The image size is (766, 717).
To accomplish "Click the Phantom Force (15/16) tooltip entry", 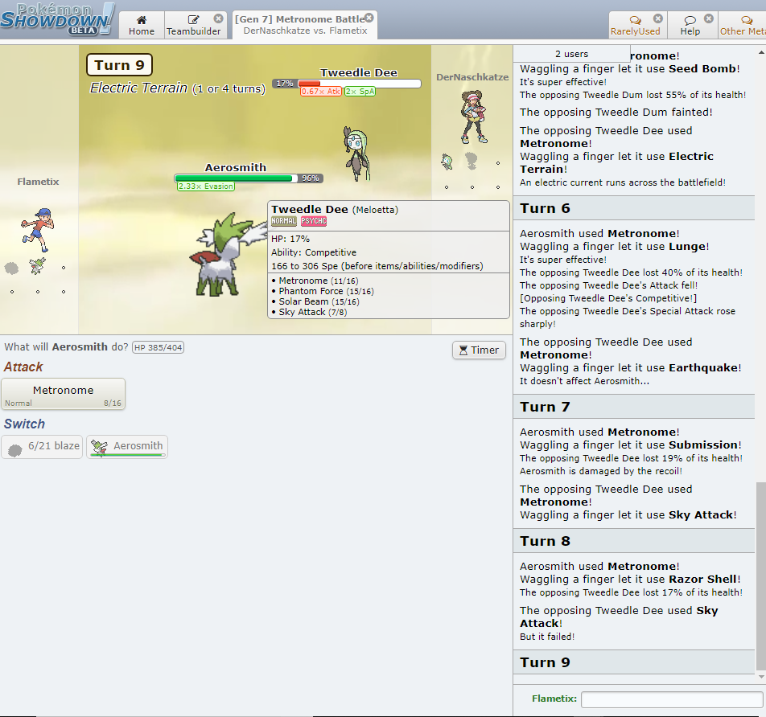I will pos(326,291).
